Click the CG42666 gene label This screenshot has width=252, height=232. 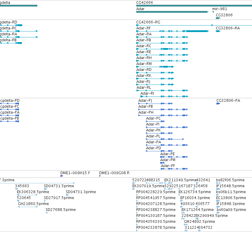click(145, 3)
